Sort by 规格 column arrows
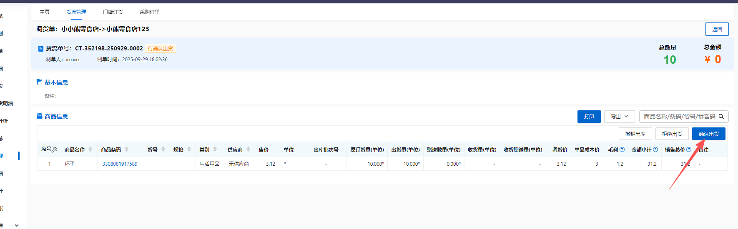The image size is (738, 229). coord(189,149)
